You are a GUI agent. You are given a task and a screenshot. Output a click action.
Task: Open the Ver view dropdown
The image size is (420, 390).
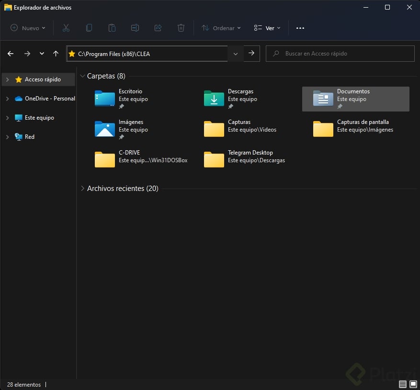click(x=267, y=28)
